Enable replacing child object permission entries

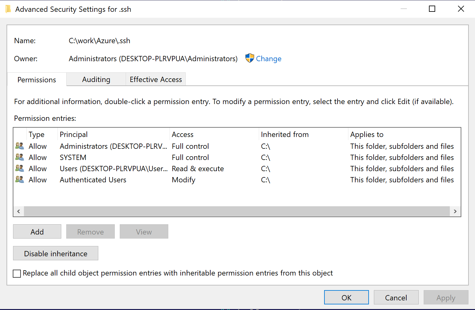pos(17,274)
